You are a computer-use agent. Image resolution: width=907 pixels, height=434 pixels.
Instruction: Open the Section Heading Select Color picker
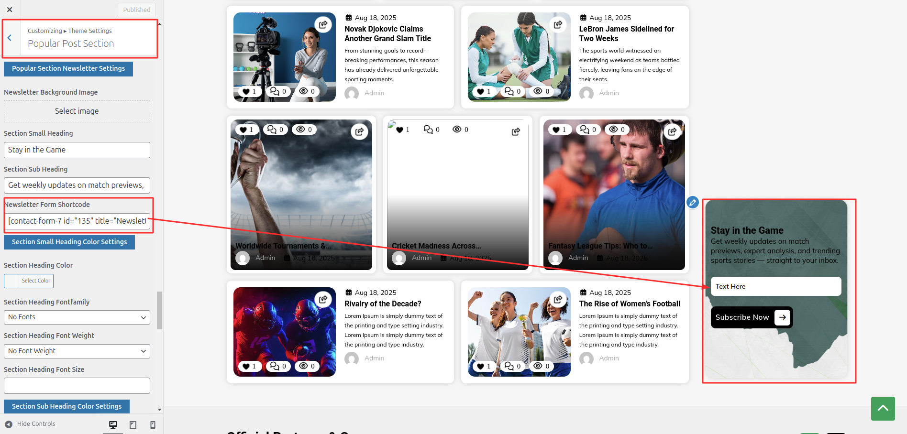pyautogui.click(x=29, y=281)
